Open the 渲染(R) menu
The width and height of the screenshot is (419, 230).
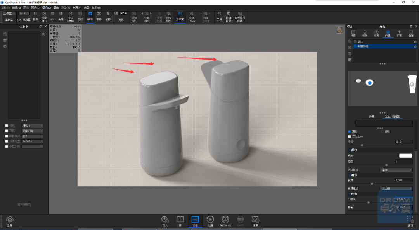pyautogui.click(x=66, y=7)
